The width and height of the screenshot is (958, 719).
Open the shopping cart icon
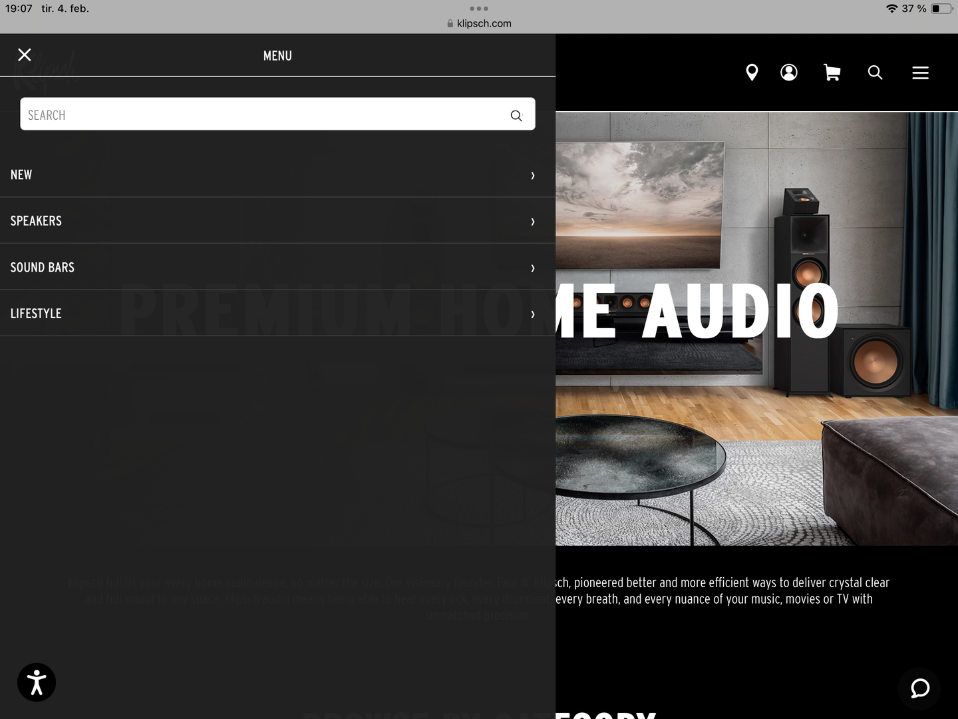[x=832, y=73]
